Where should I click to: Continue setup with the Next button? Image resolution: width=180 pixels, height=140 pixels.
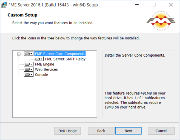point(128,131)
